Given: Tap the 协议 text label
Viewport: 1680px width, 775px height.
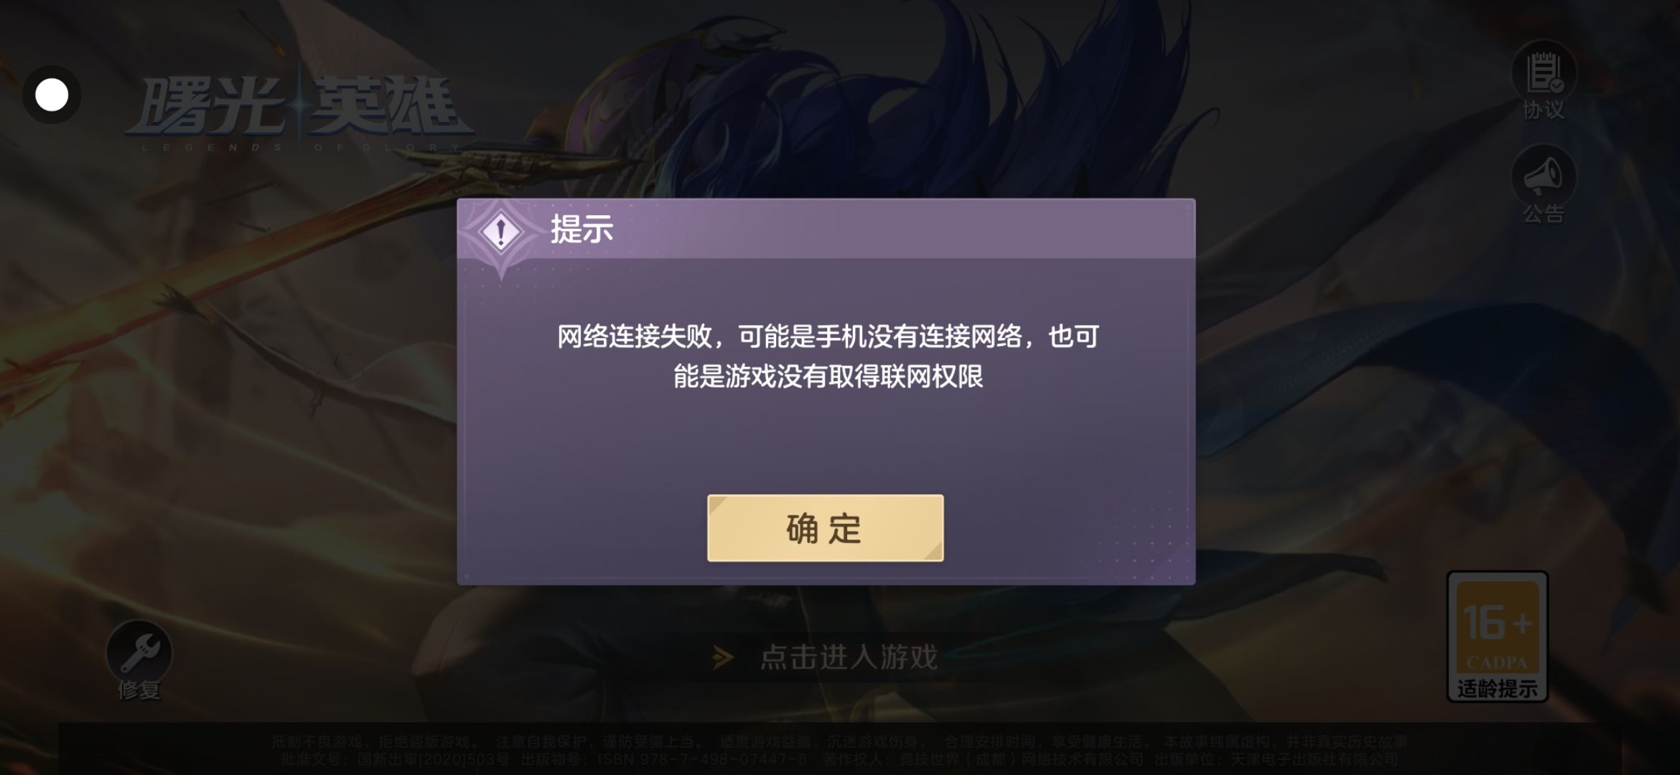Looking at the screenshot, I should coord(1544,110).
